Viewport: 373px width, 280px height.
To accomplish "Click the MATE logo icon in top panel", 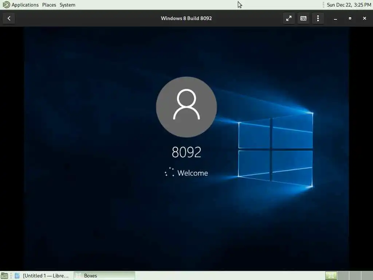I will pyautogui.click(x=6, y=5).
